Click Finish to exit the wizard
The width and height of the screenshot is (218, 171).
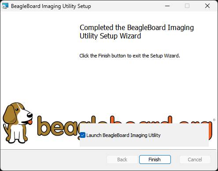[x=155, y=160]
